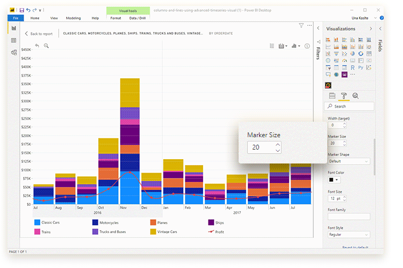Open the Font Style dropdown
This screenshot has height=268, width=403.
(349, 235)
